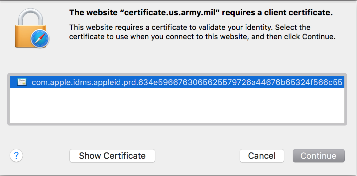Click the certificate icon in the list row

pos(23,82)
